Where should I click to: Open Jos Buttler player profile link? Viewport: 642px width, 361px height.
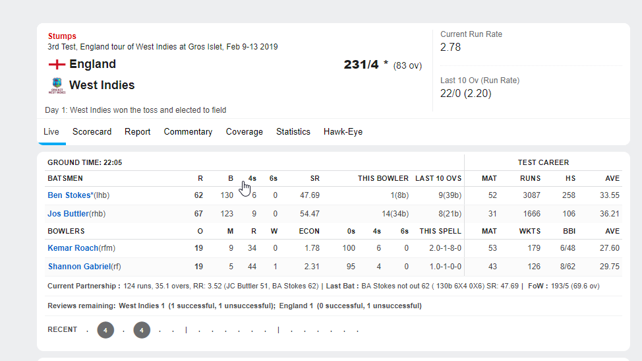point(68,213)
